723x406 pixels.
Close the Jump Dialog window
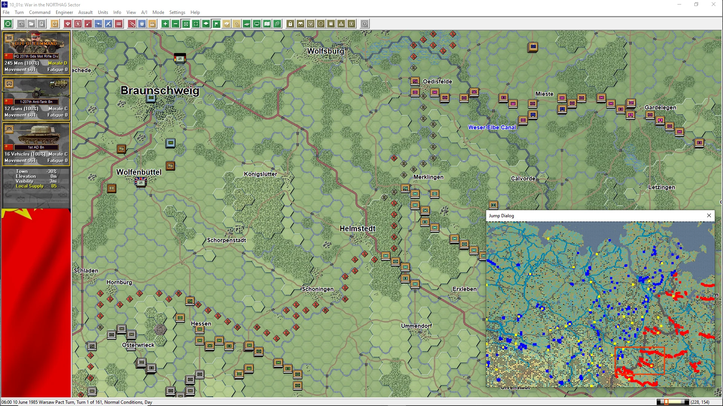click(x=709, y=215)
